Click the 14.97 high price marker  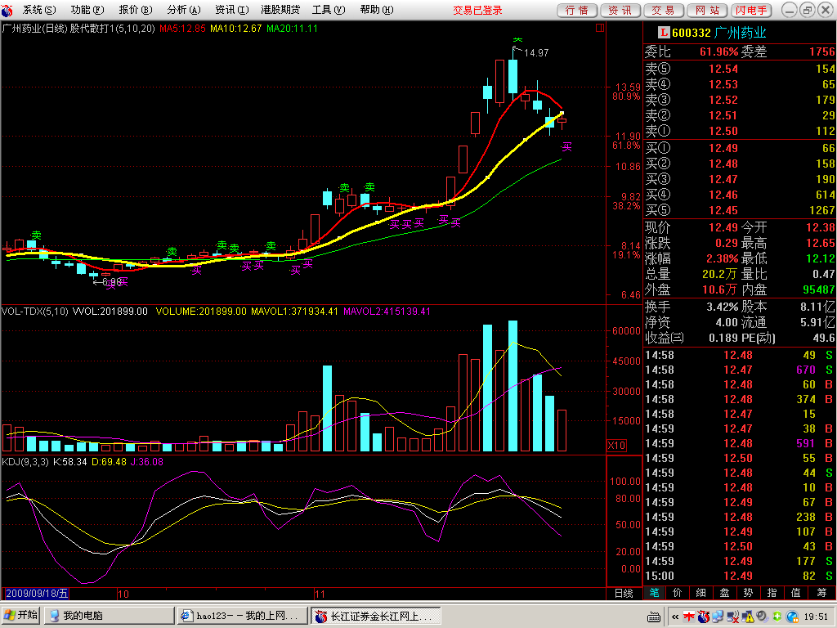[536, 53]
